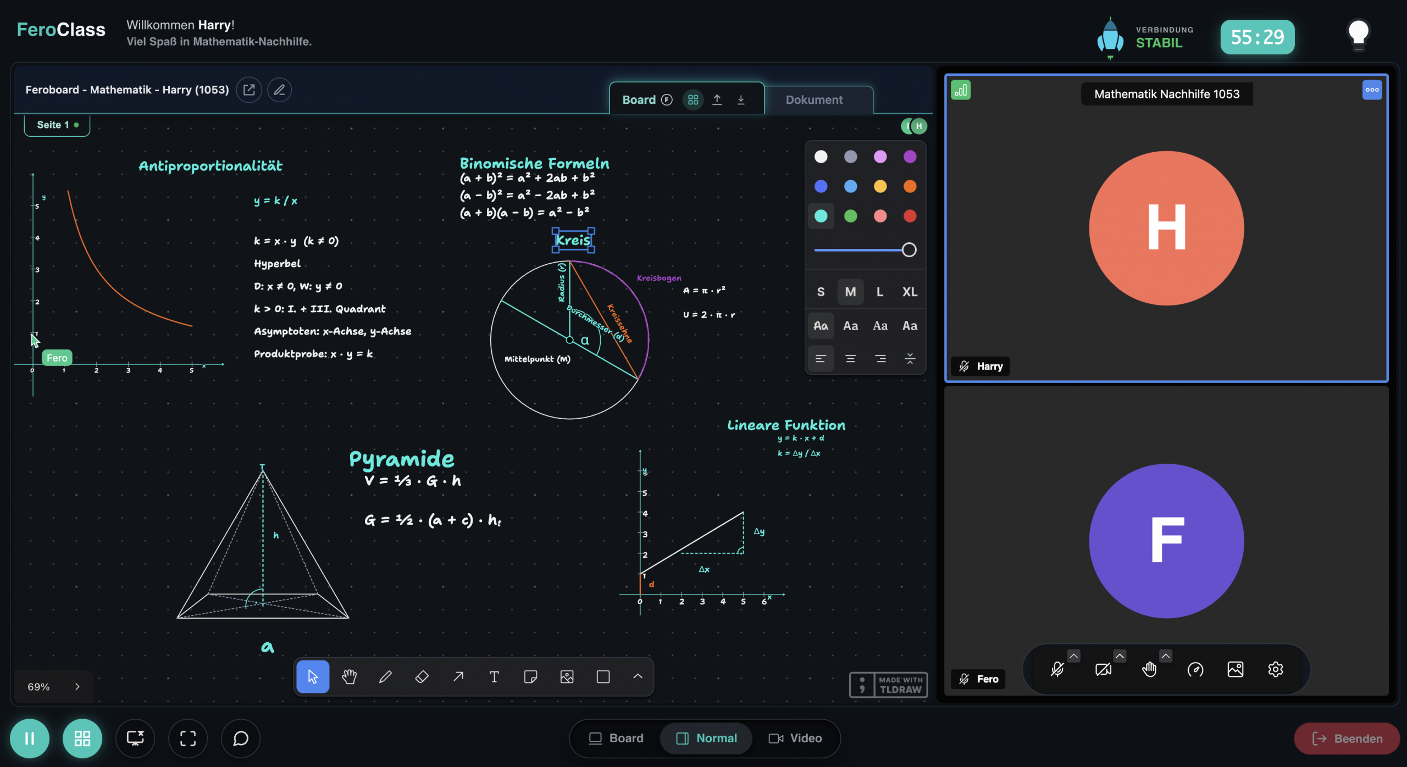The width and height of the screenshot is (1407, 767).
Task: Expand microphone device options
Action: 1074,656
